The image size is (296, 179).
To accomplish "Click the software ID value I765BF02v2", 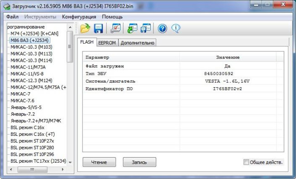I will tap(228, 89).
